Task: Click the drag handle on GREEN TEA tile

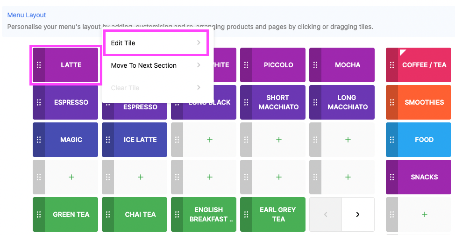Action: [39, 214]
